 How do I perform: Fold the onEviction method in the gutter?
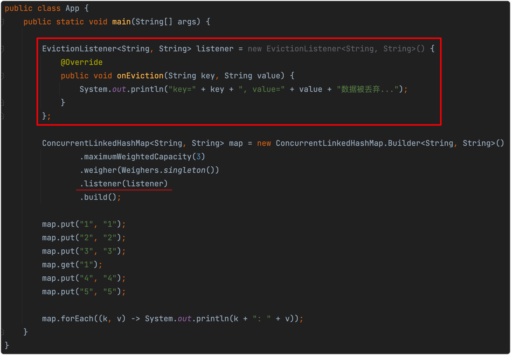(2, 76)
